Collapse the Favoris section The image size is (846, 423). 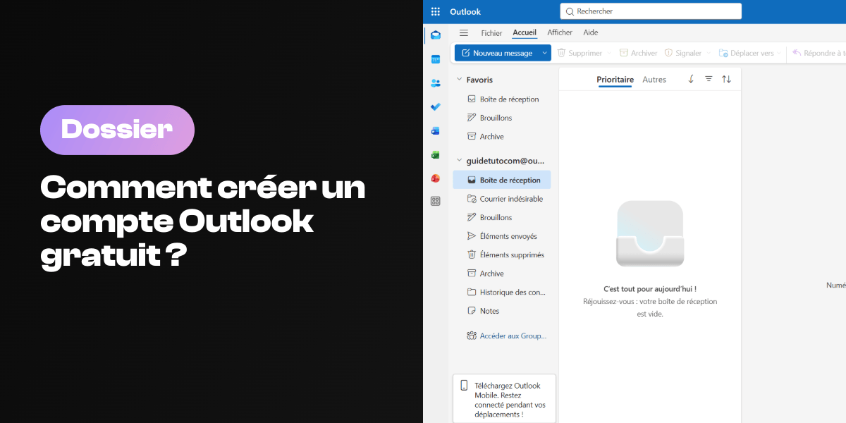click(x=459, y=80)
